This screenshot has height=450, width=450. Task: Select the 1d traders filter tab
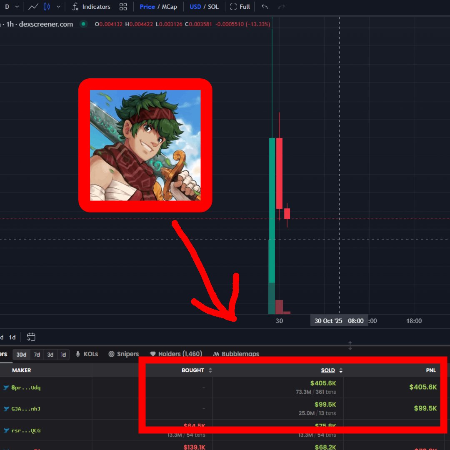click(63, 355)
